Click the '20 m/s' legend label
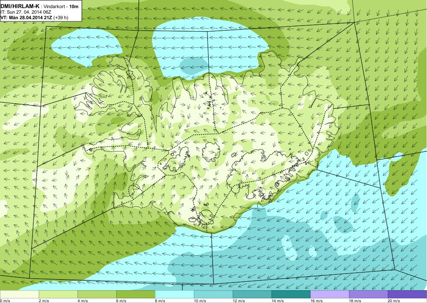The image size is (427, 303). click(x=394, y=301)
